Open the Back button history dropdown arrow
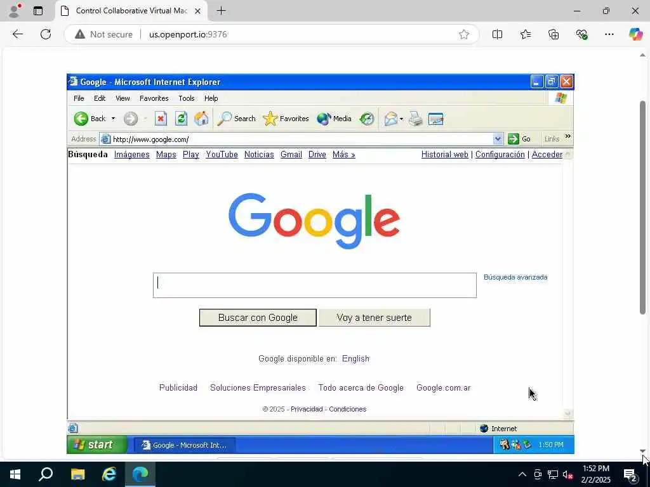650x487 pixels. click(113, 119)
